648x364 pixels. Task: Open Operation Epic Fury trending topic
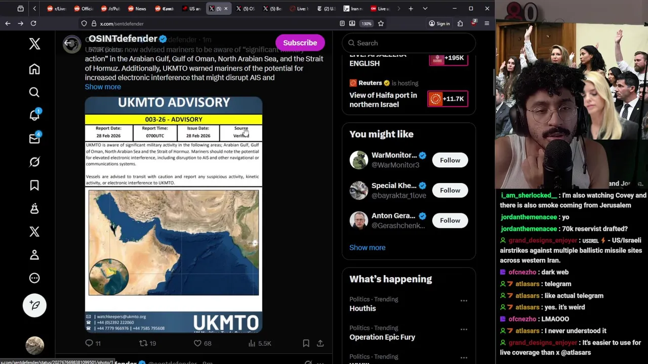point(382,337)
